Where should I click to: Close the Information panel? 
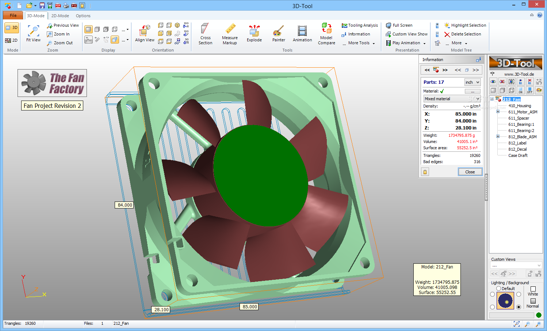click(470, 172)
